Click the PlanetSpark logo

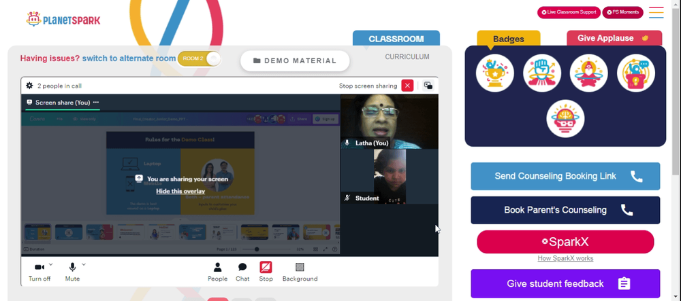pos(63,19)
